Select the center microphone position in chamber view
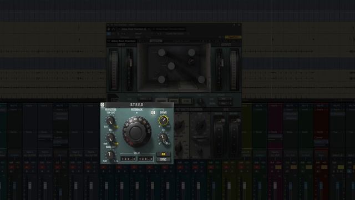355x200 pixels. tap(171, 66)
